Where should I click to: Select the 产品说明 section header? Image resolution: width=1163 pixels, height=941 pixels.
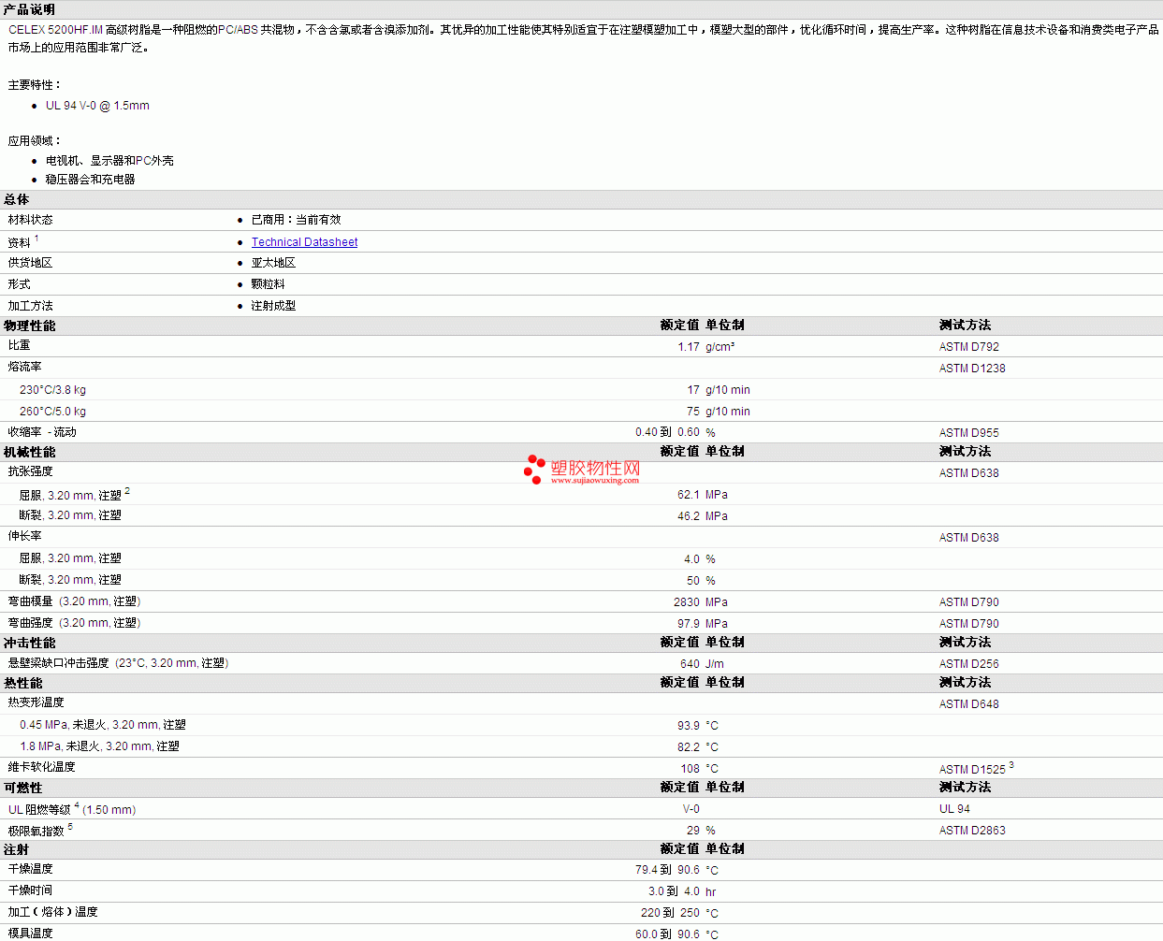(x=29, y=9)
